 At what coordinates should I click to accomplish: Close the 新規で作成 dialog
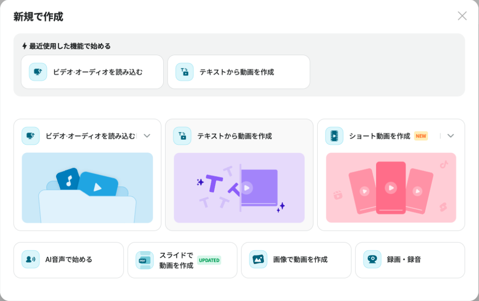[462, 16]
